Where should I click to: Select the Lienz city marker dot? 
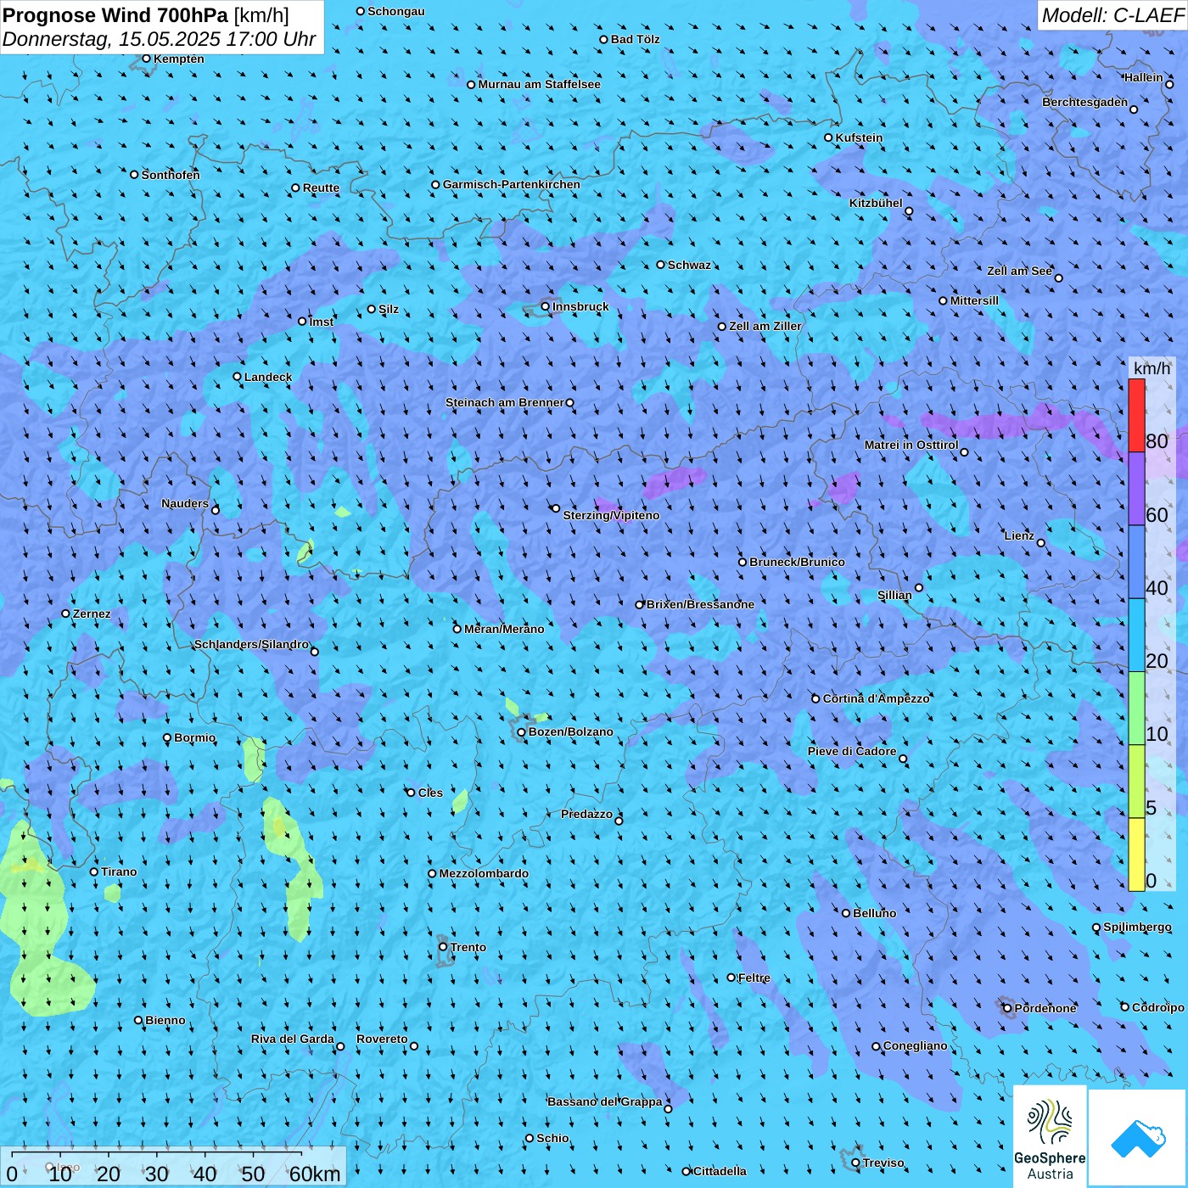click(x=1041, y=543)
